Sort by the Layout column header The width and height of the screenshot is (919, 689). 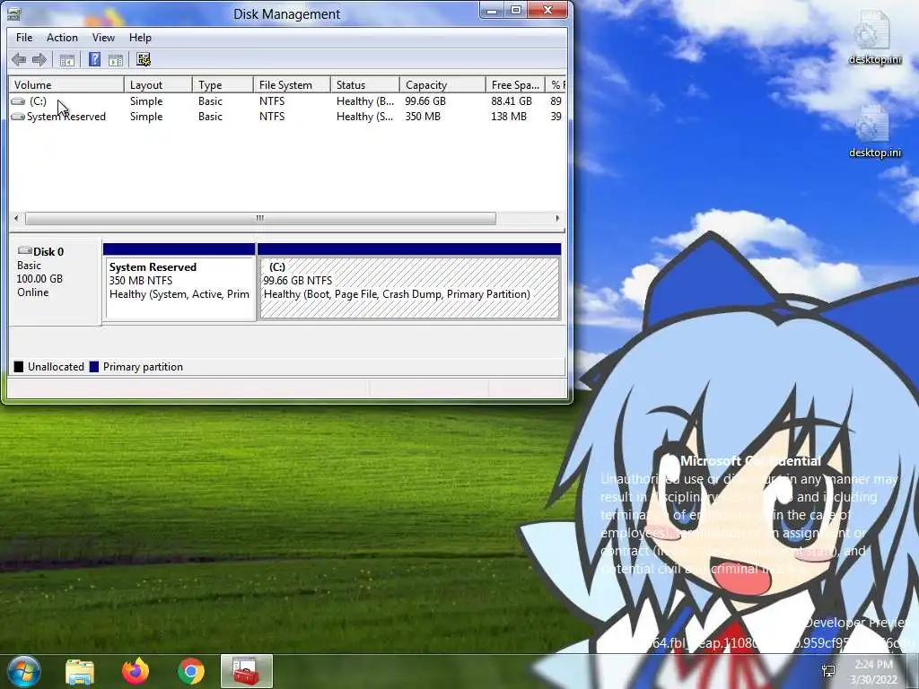158,85
